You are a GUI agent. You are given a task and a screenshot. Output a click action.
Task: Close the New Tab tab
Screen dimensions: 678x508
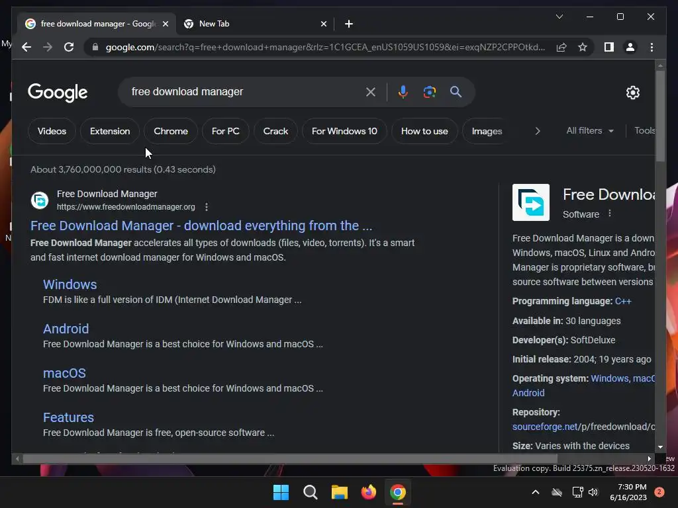pos(323,24)
